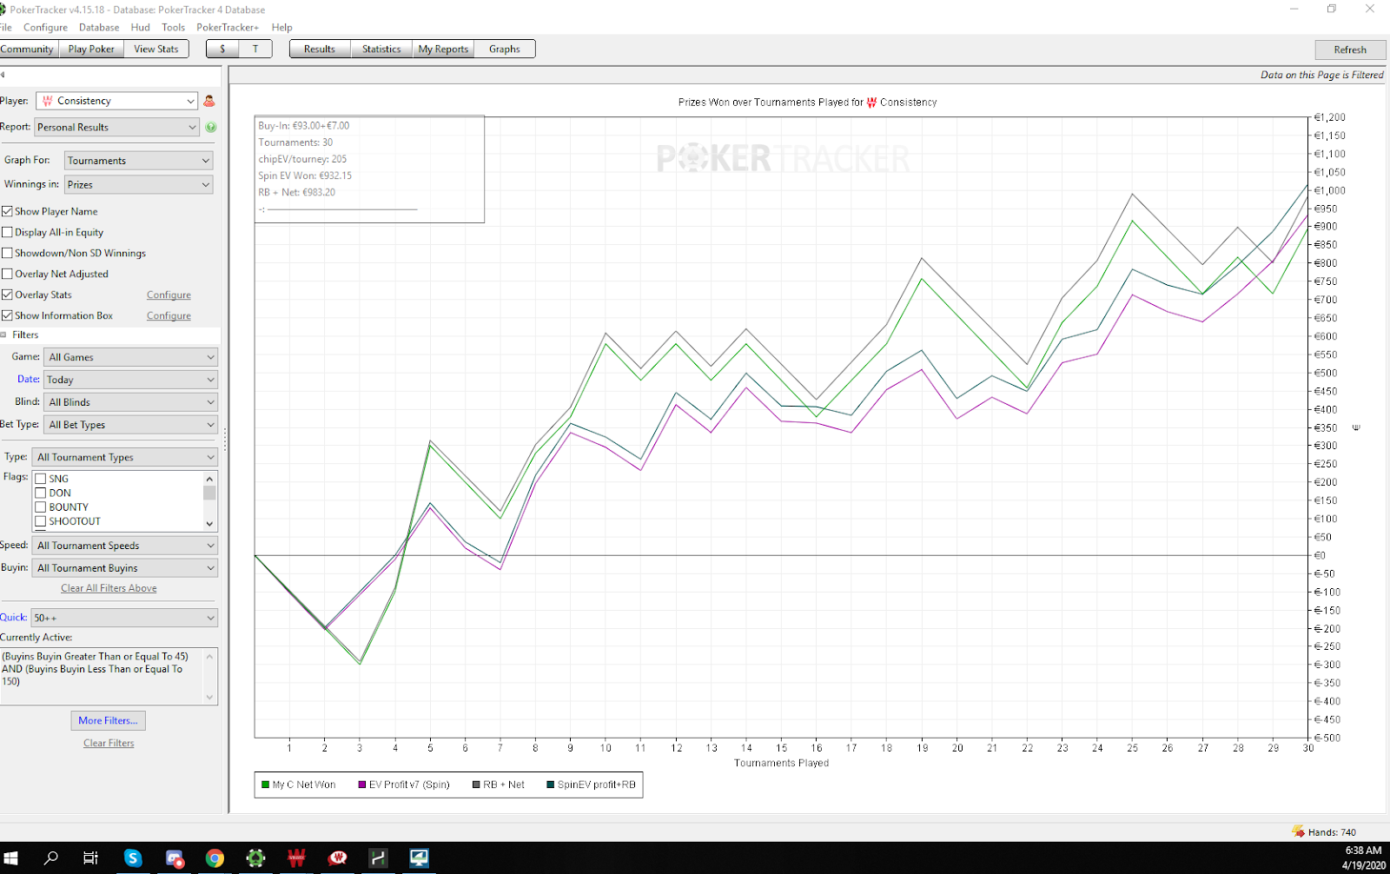Click the player avatar icon beside Consistency
Viewport: 1390px width, 874px height.
click(x=208, y=101)
